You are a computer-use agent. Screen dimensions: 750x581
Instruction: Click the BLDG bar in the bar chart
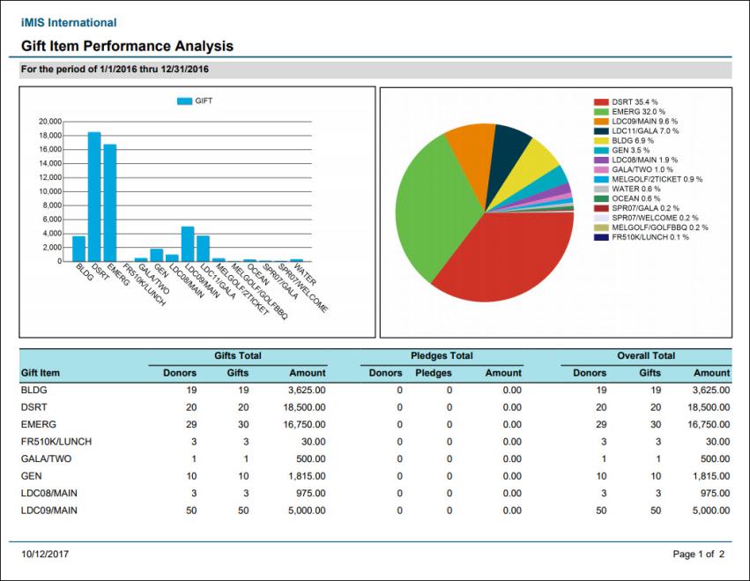point(79,249)
